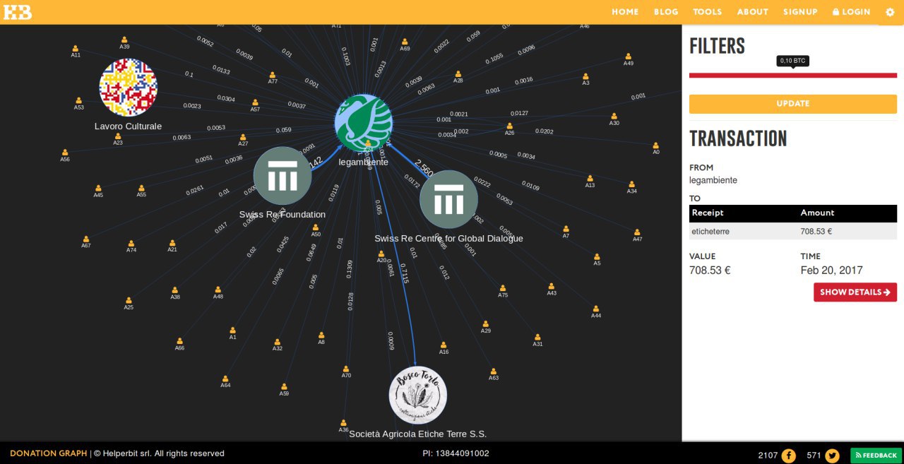The image size is (904, 464).
Task: Click the 708.53 € amount cell
Action: pyautogui.click(x=817, y=231)
